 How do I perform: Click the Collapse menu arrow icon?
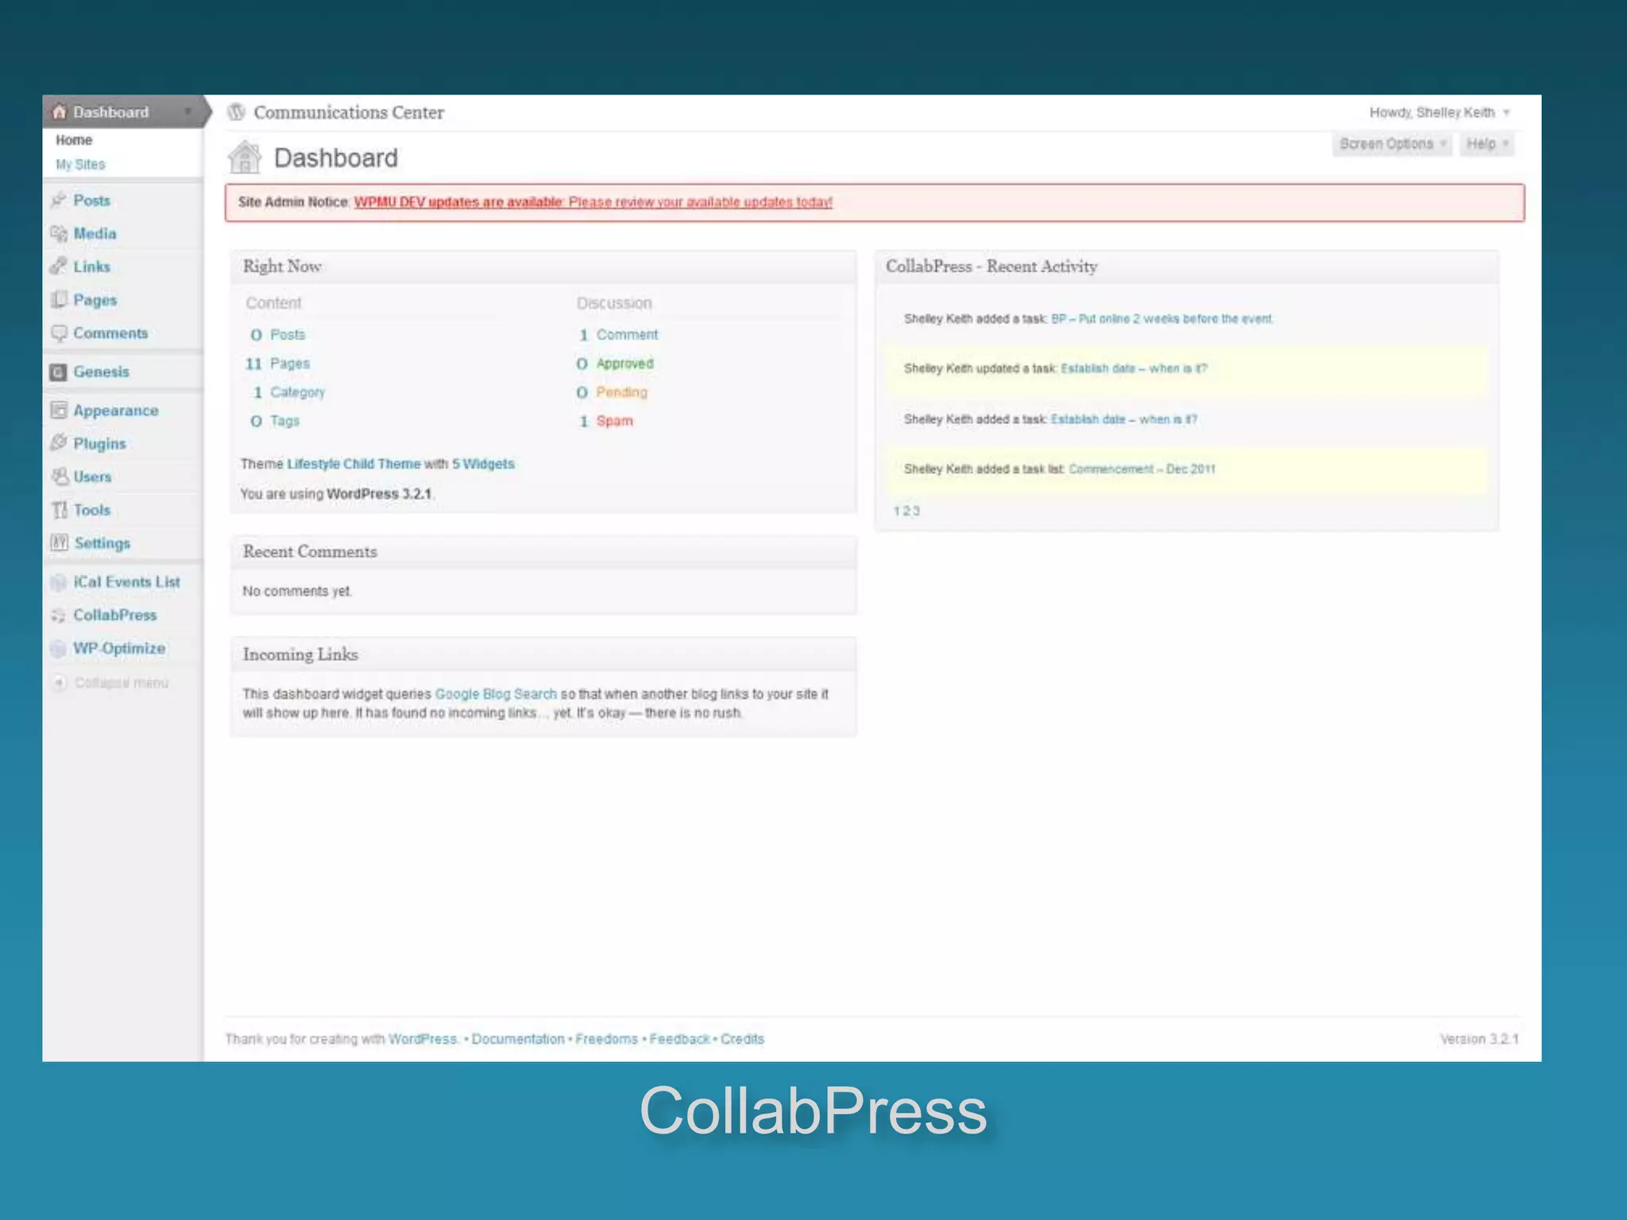(x=60, y=682)
